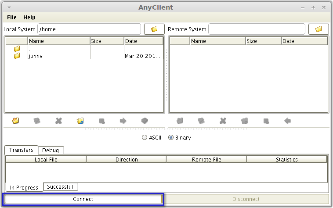The height and width of the screenshot is (208, 333).
Task: Browse local system with folder button
Action: pos(154,29)
